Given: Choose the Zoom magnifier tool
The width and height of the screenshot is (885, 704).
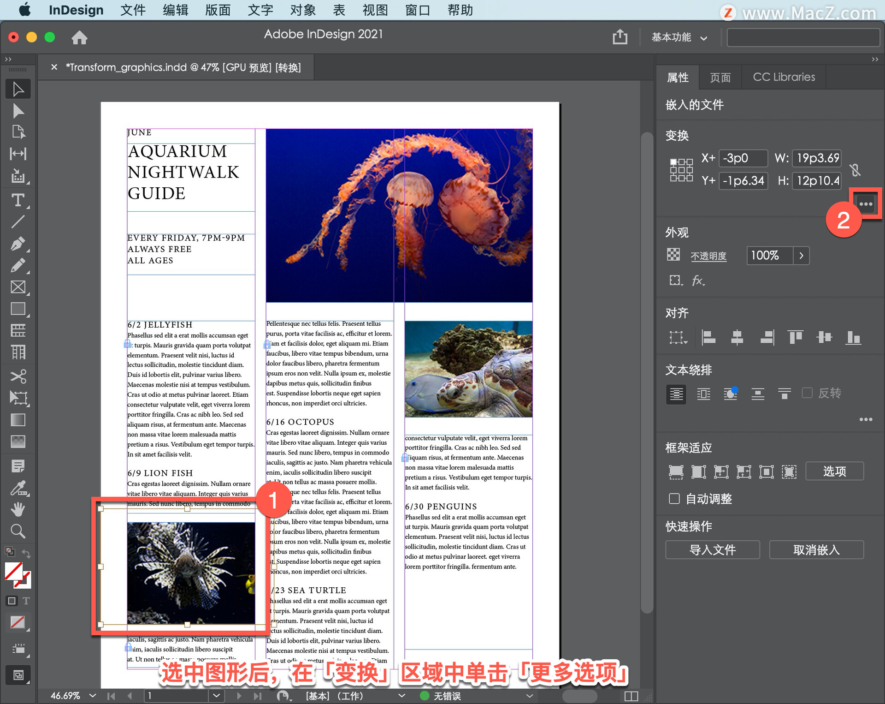Looking at the screenshot, I should pos(18,531).
